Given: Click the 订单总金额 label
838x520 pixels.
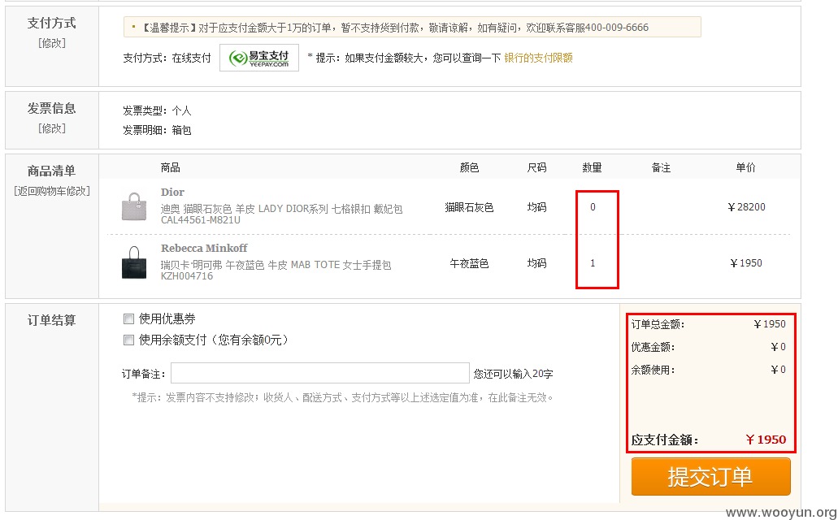Looking at the screenshot, I should pos(658,324).
